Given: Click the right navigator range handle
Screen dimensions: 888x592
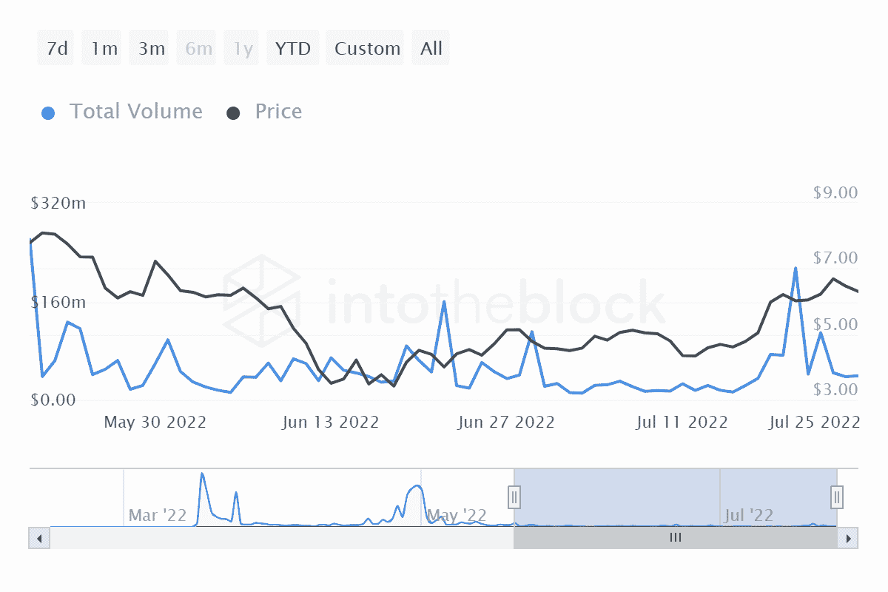Looking at the screenshot, I should (x=837, y=497).
